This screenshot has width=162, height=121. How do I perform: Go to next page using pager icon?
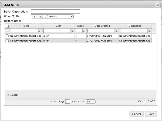pos(79,102)
